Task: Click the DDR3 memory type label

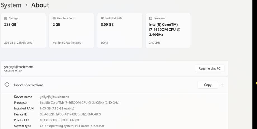Action: tap(105, 43)
